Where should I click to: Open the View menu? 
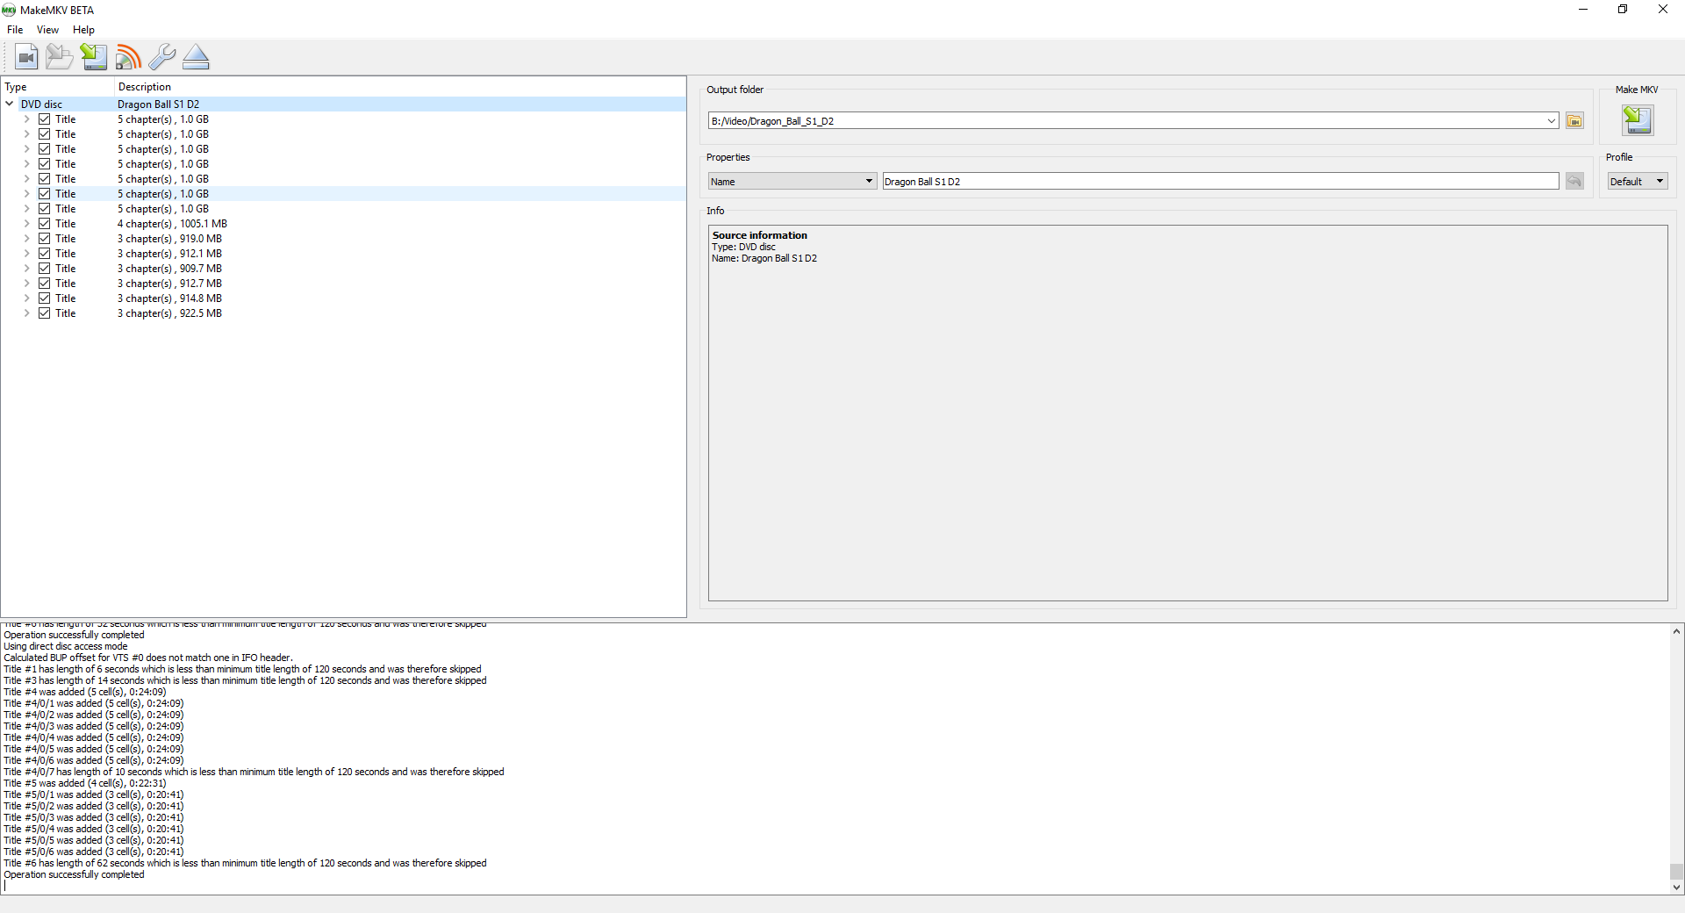pyautogui.click(x=47, y=30)
